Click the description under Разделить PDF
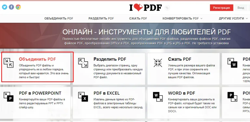The height and width of the screenshot is (122, 250). click(118, 71)
